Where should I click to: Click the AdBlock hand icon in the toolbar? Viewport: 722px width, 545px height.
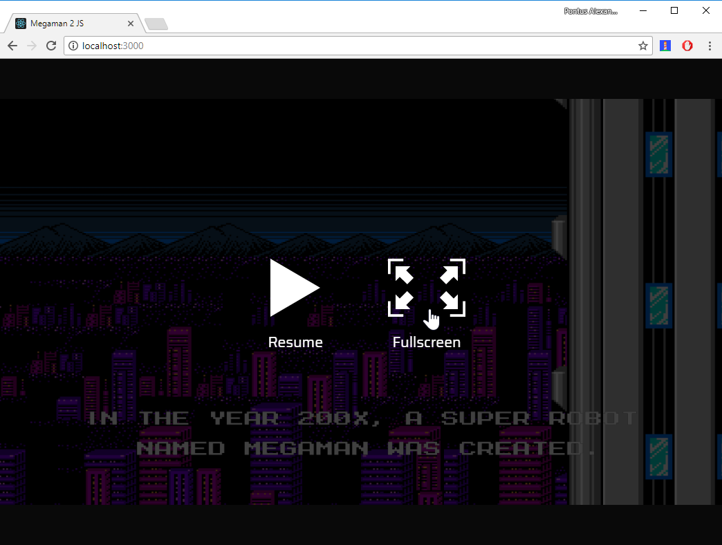point(687,46)
